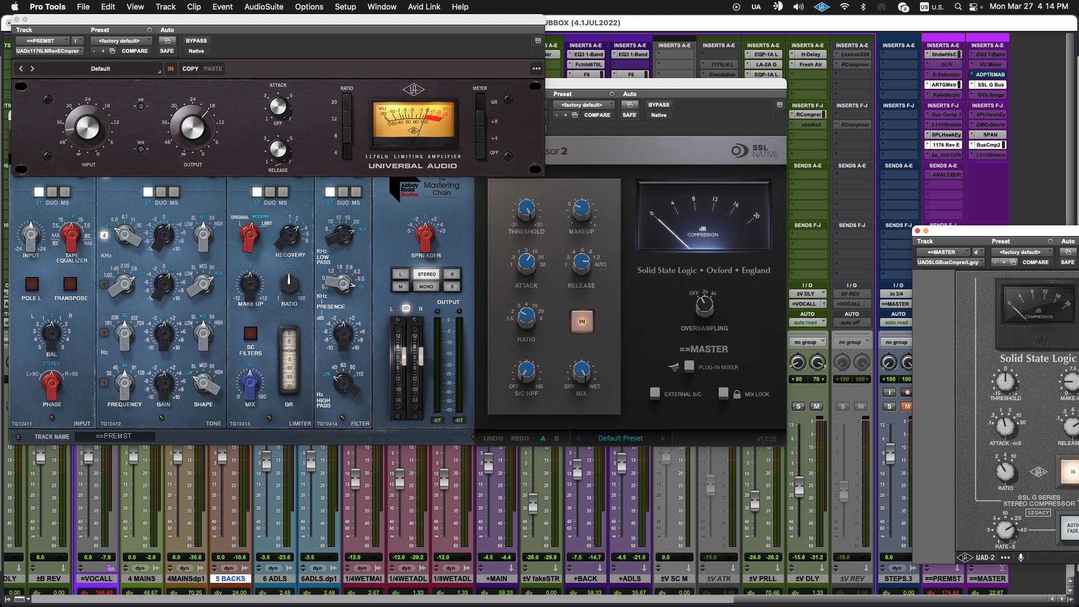The height and width of the screenshot is (607, 1079).
Task: Open the factory default preset dropdown in 1176 window
Action: (121, 41)
